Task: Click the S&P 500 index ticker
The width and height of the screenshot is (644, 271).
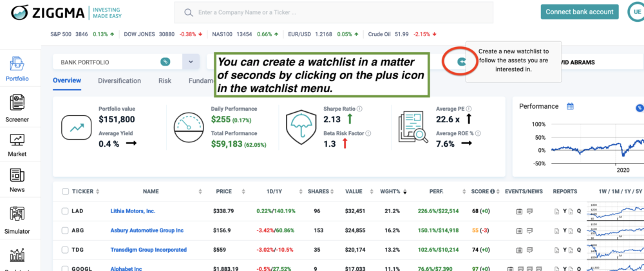Action: (81, 35)
